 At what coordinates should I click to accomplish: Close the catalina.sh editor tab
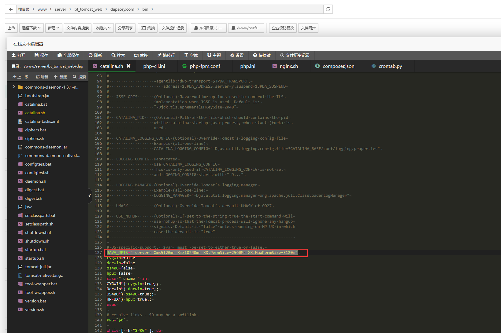tap(128, 66)
